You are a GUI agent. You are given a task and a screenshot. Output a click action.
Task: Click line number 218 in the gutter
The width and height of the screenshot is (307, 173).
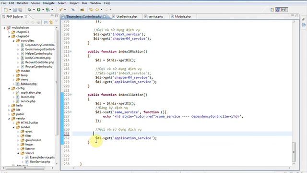pos(67,77)
